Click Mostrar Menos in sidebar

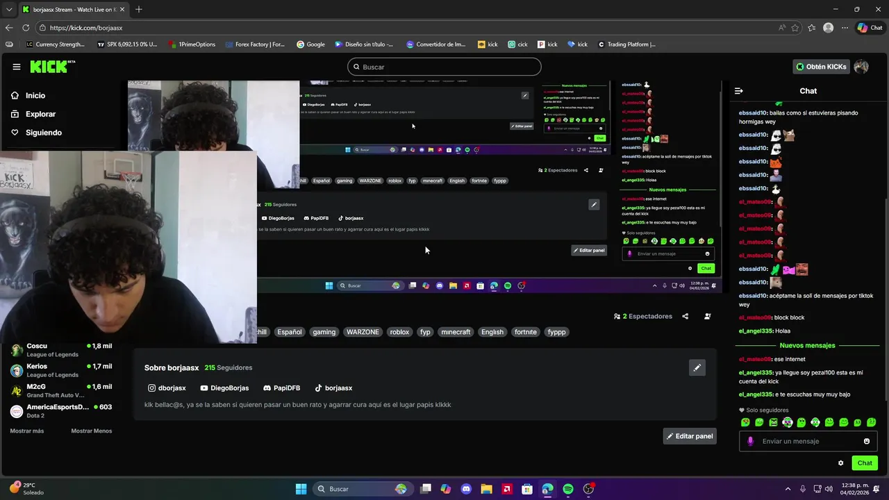[91, 431]
